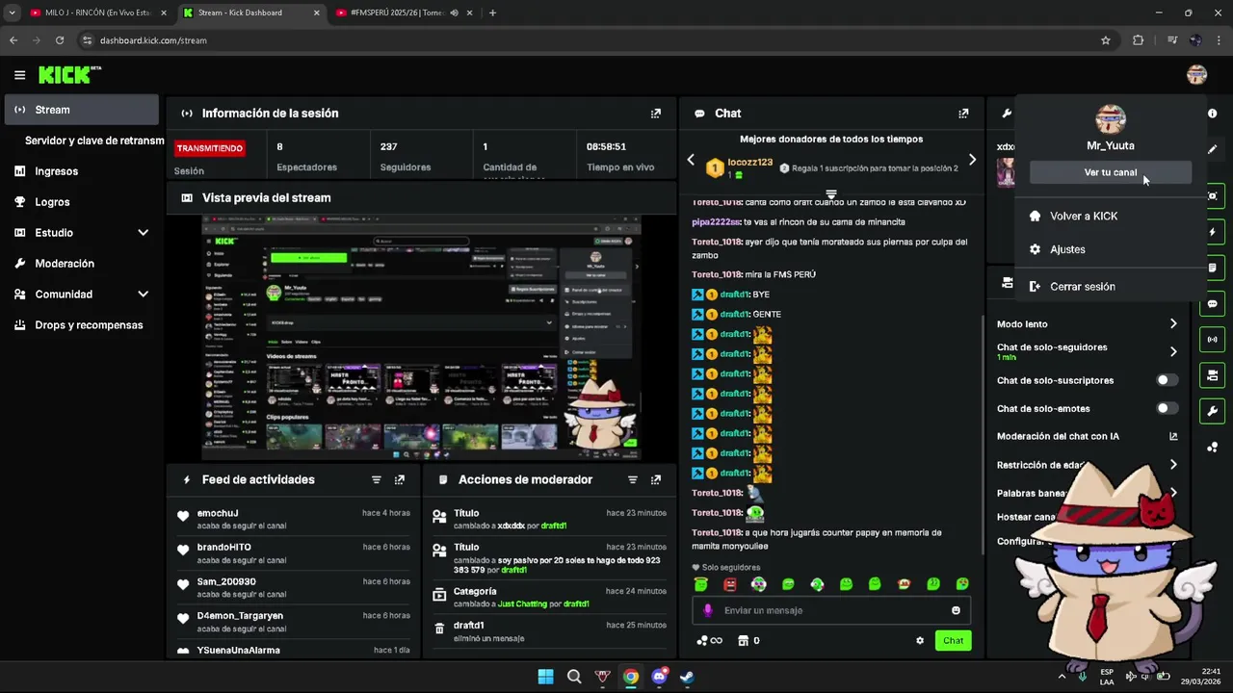The image size is (1233, 693).
Task: Pop out the Información de la sesión panel
Action: point(656,114)
